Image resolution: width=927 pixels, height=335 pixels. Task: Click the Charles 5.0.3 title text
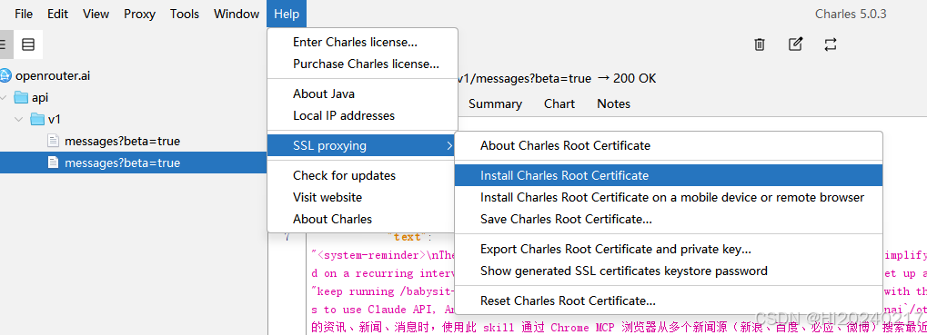(851, 14)
